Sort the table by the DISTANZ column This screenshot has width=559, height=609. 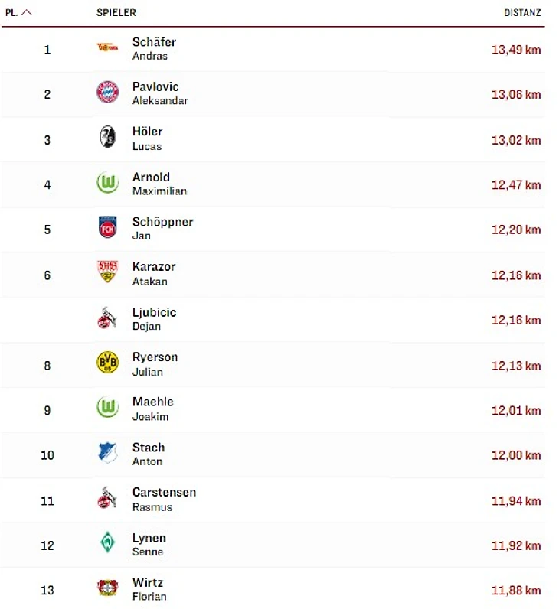521,12
